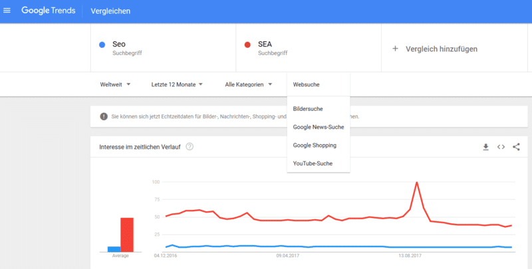Edit the Seo search term
The width and height of the screenshot is (532, 269).
click(119, 44)
